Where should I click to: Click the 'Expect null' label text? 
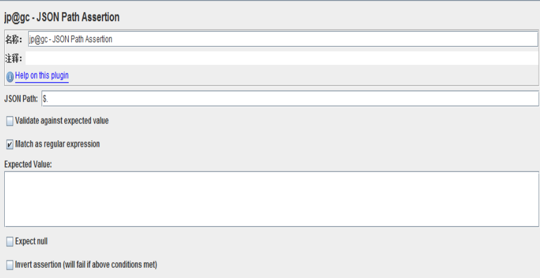pos(31,241)
